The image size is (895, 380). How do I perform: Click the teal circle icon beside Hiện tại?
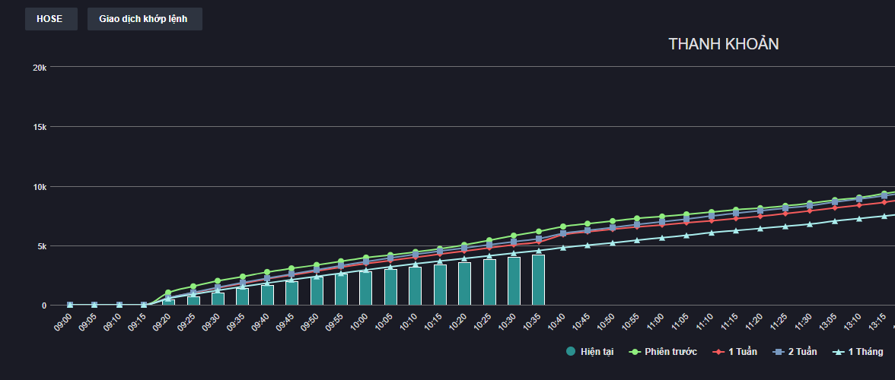click(571, 351)
